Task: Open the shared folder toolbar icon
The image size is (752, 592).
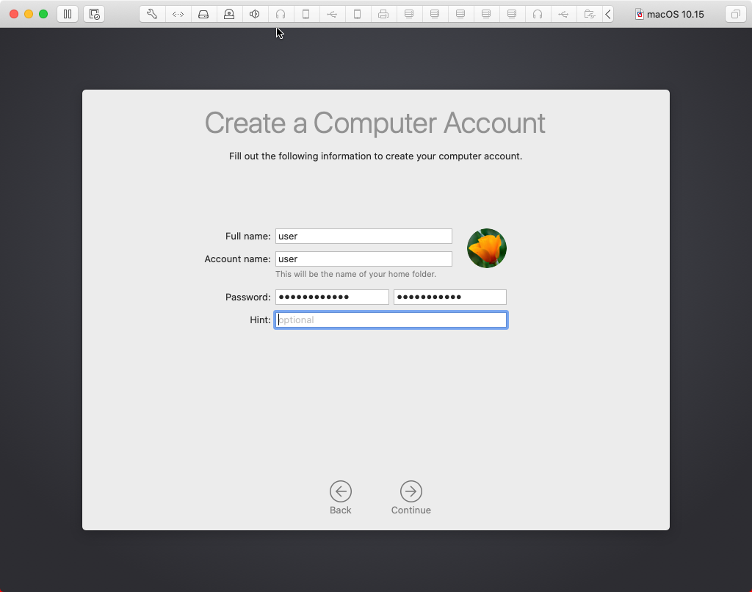Action: click(589, 13)
